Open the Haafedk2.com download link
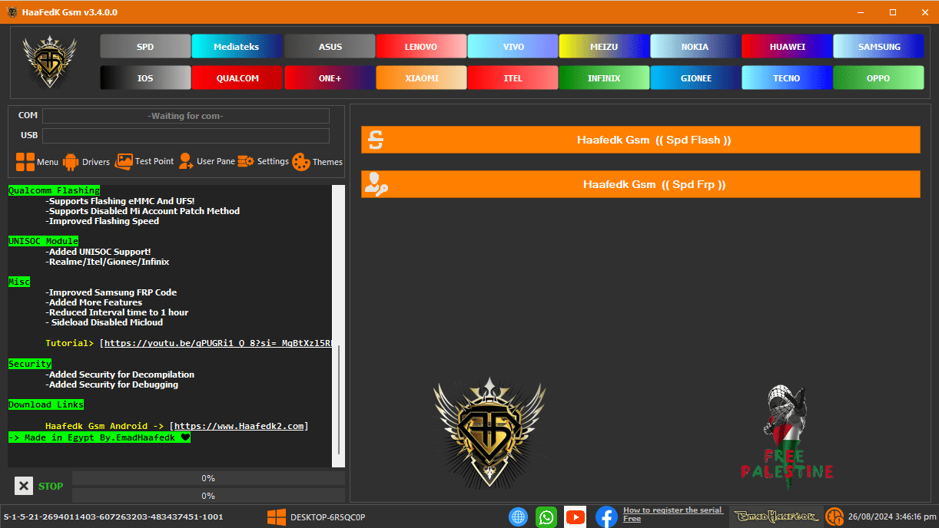Image resolution: width=939 pixels, height=528 pixels. point(238,426)
